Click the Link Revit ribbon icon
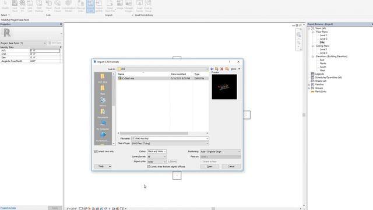 point(15,5)
